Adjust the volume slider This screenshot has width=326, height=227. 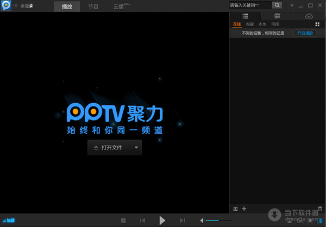219,220
